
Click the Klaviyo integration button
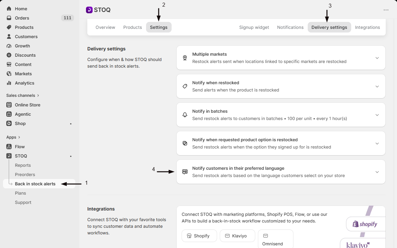(x=237, y=236)
